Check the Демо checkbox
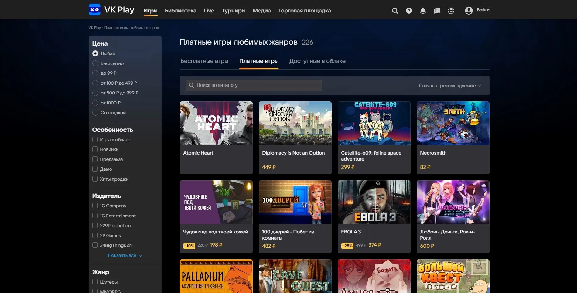Viewport: 577px width, 293px height. (95, 169)
